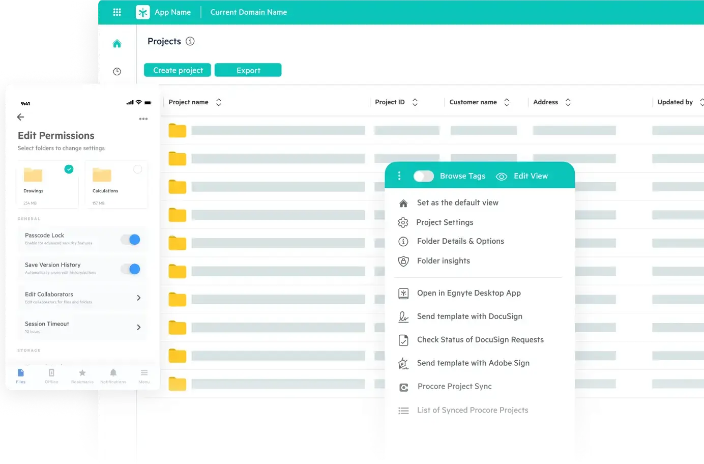
Task: Click the Create project button
Action: coord(178,70)
